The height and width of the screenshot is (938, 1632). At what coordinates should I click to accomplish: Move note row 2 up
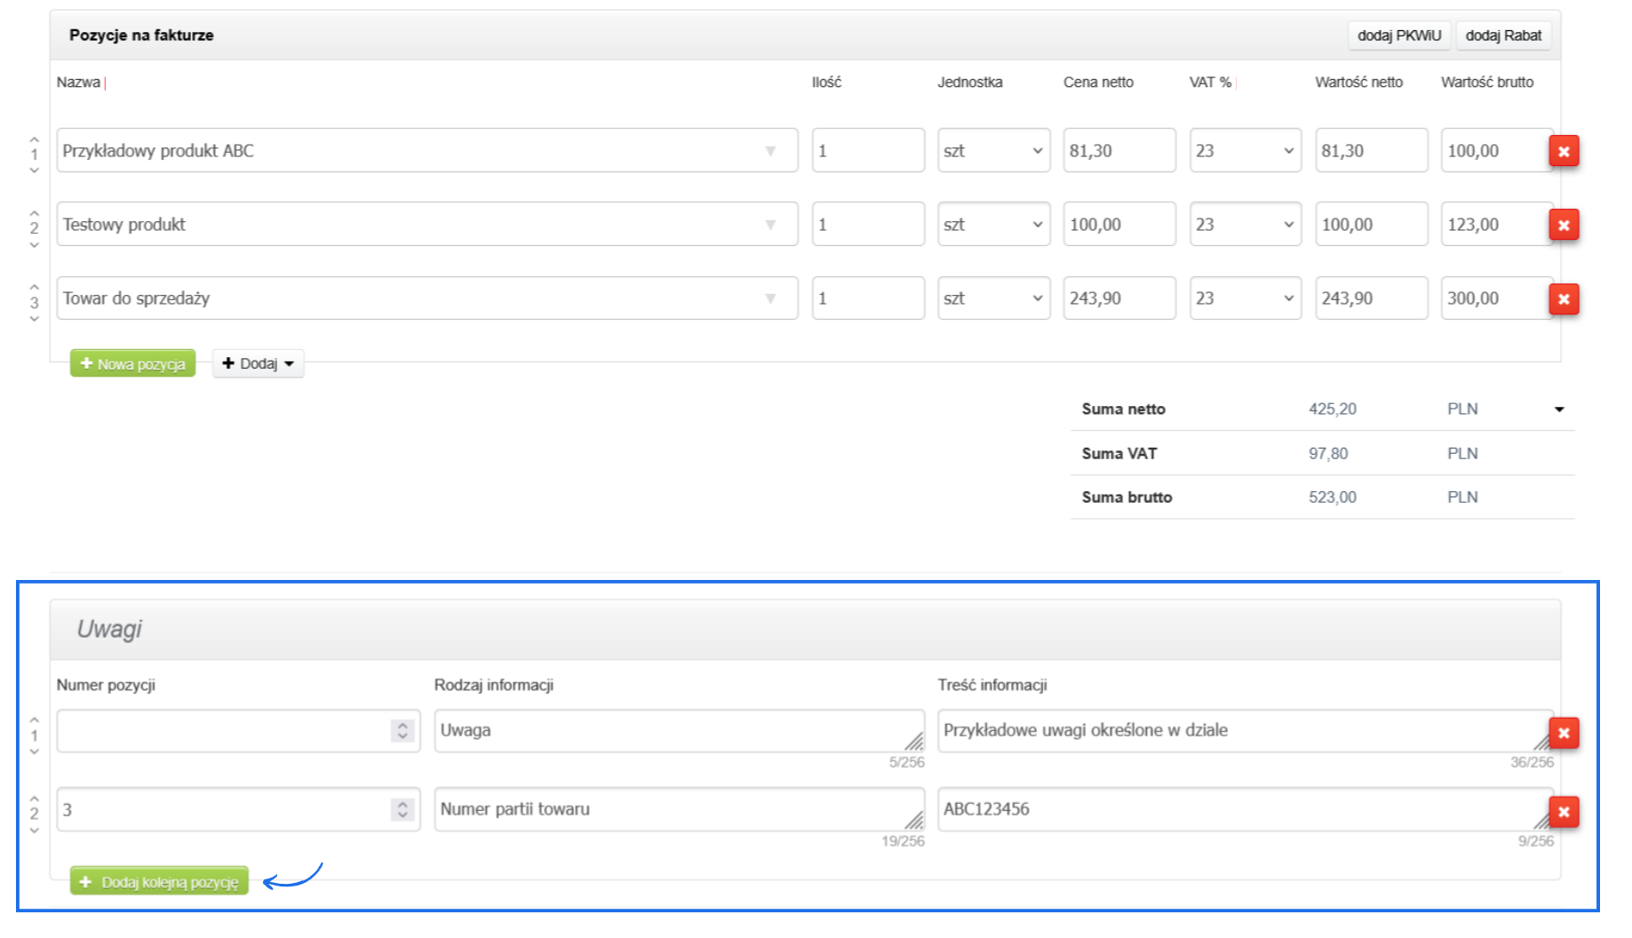pyautogui.click(x=35, y=798)
